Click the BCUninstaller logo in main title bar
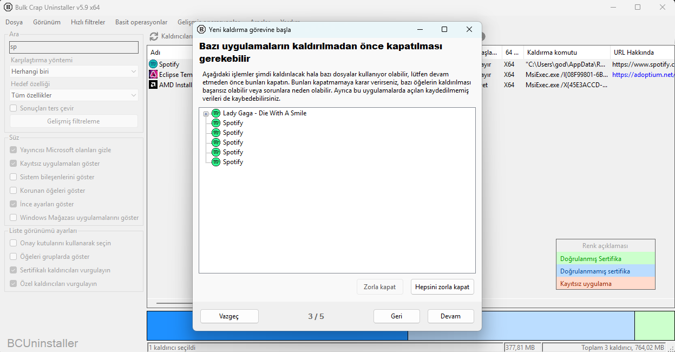This screenshot has width=675, height=352. pyautogui.click(x=8, y=7)
